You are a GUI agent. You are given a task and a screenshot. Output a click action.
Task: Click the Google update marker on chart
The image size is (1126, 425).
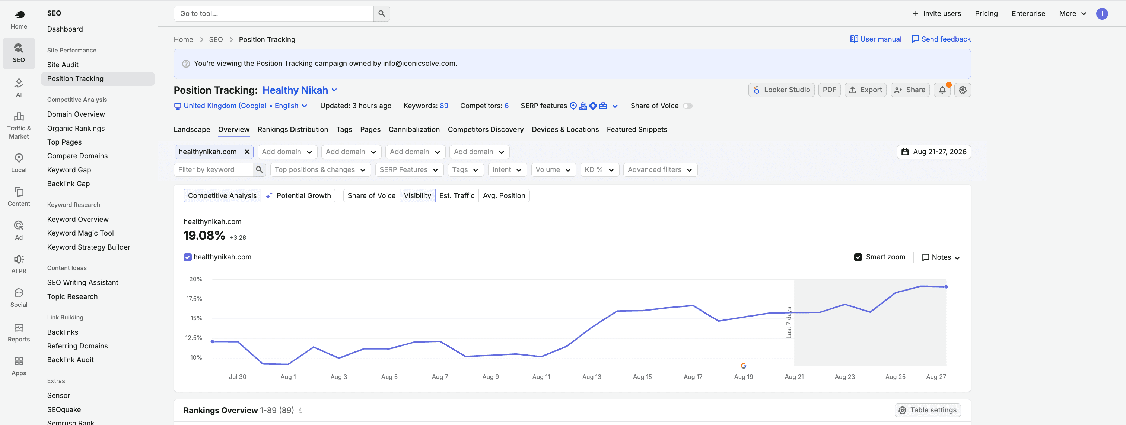coord(744,366)
